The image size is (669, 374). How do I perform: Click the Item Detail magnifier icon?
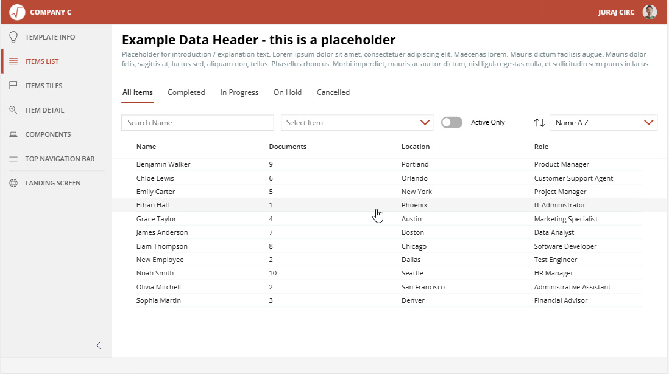(x=13, y=110)
